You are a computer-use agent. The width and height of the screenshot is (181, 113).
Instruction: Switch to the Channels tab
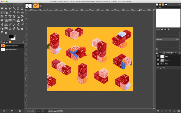click(x=167, y=53)
